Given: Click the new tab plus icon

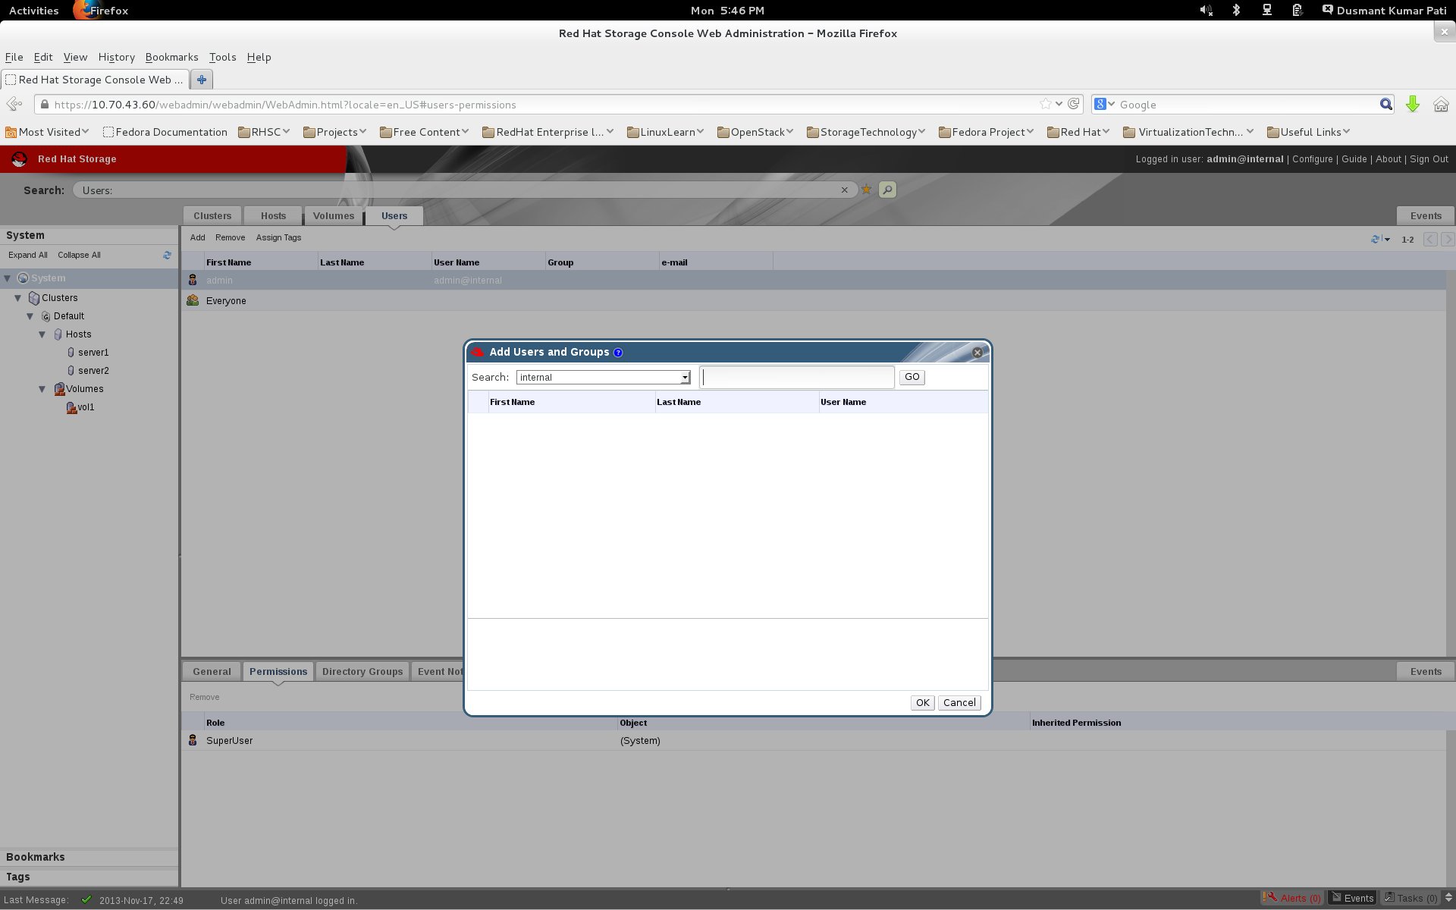Looking at the screenshot, I should [x=202, y=79].
